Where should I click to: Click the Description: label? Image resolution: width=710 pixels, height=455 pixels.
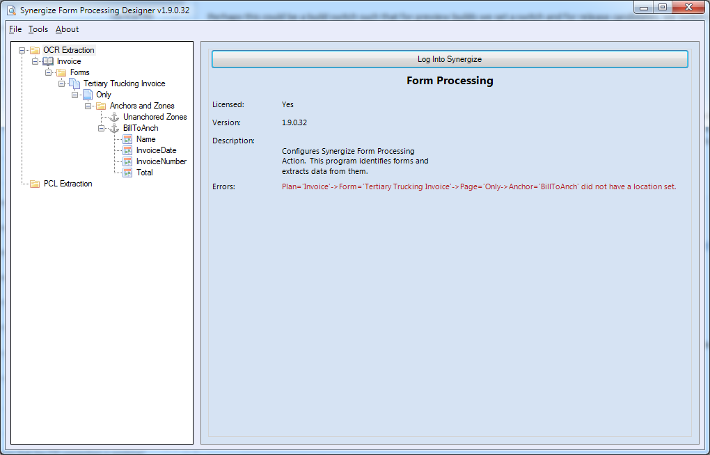point(234,141)
